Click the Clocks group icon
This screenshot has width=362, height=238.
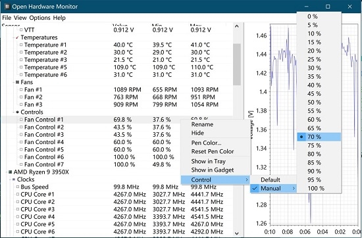(x=14, y=179)
